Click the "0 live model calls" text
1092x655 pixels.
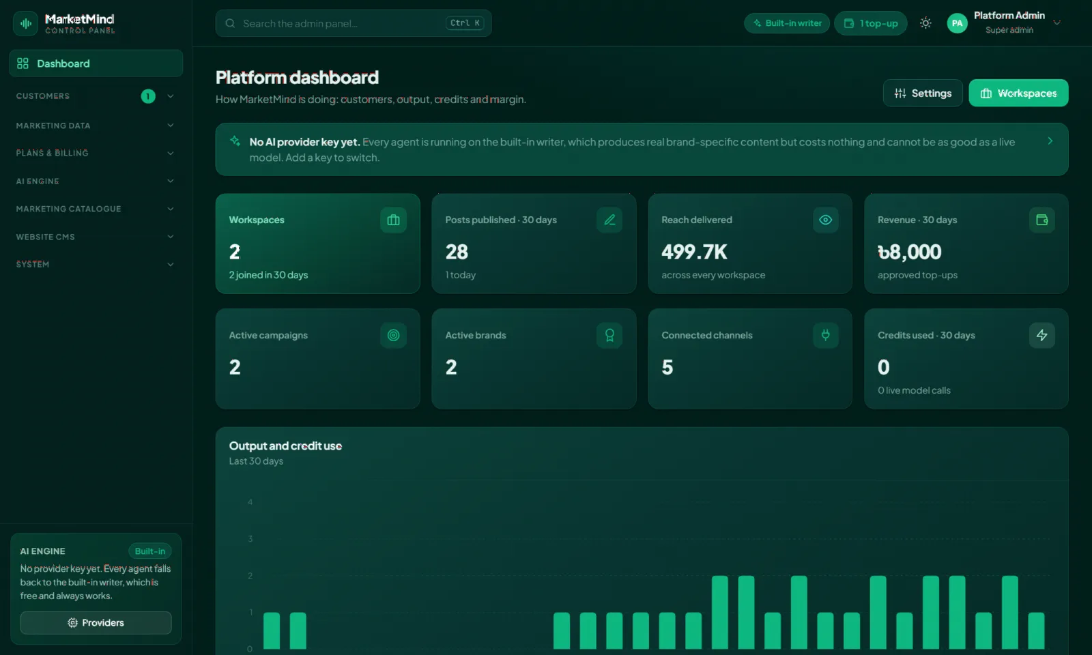point(914,390)
